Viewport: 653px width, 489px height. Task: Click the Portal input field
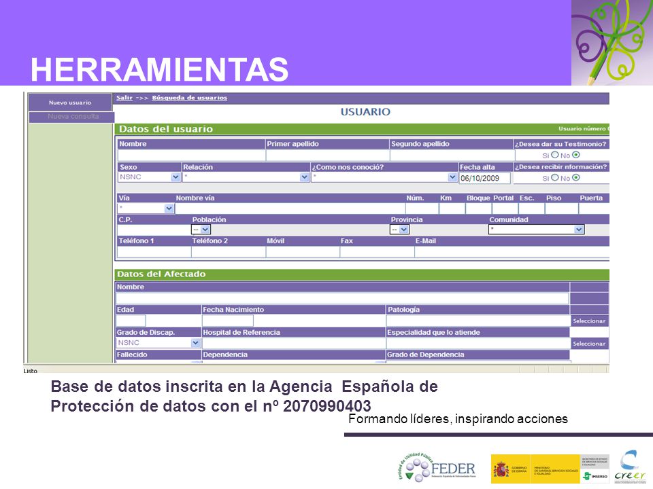click(505, 209)
